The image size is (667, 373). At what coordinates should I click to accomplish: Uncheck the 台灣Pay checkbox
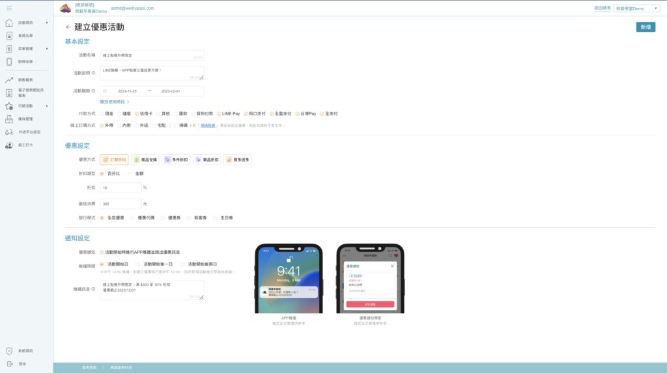(297, 114)
